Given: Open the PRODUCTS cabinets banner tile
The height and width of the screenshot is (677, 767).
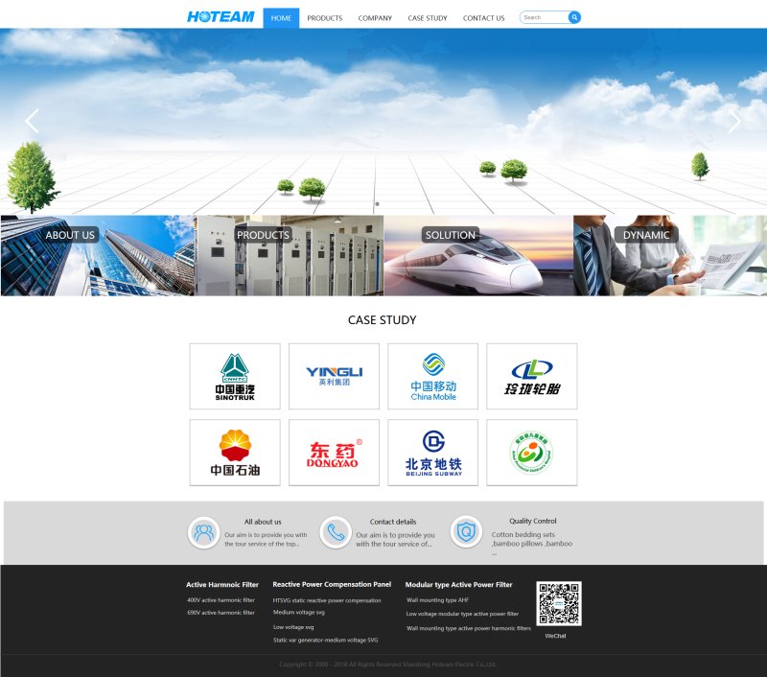Looking at the screenshot, I should click(x=290, y=255).
